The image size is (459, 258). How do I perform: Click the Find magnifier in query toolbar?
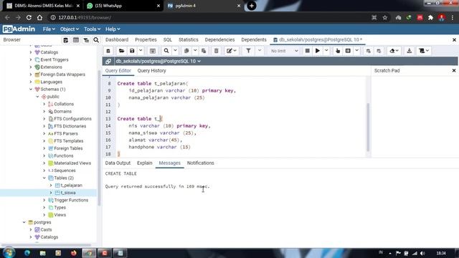coord(166,51)
